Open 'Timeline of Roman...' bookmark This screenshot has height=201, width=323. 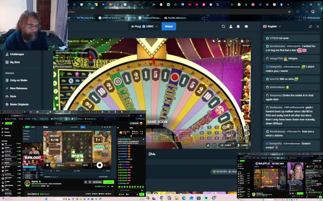(149, 18)
